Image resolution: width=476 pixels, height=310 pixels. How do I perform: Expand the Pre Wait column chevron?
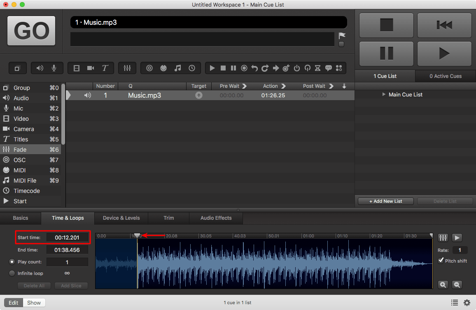pos(244,86)
